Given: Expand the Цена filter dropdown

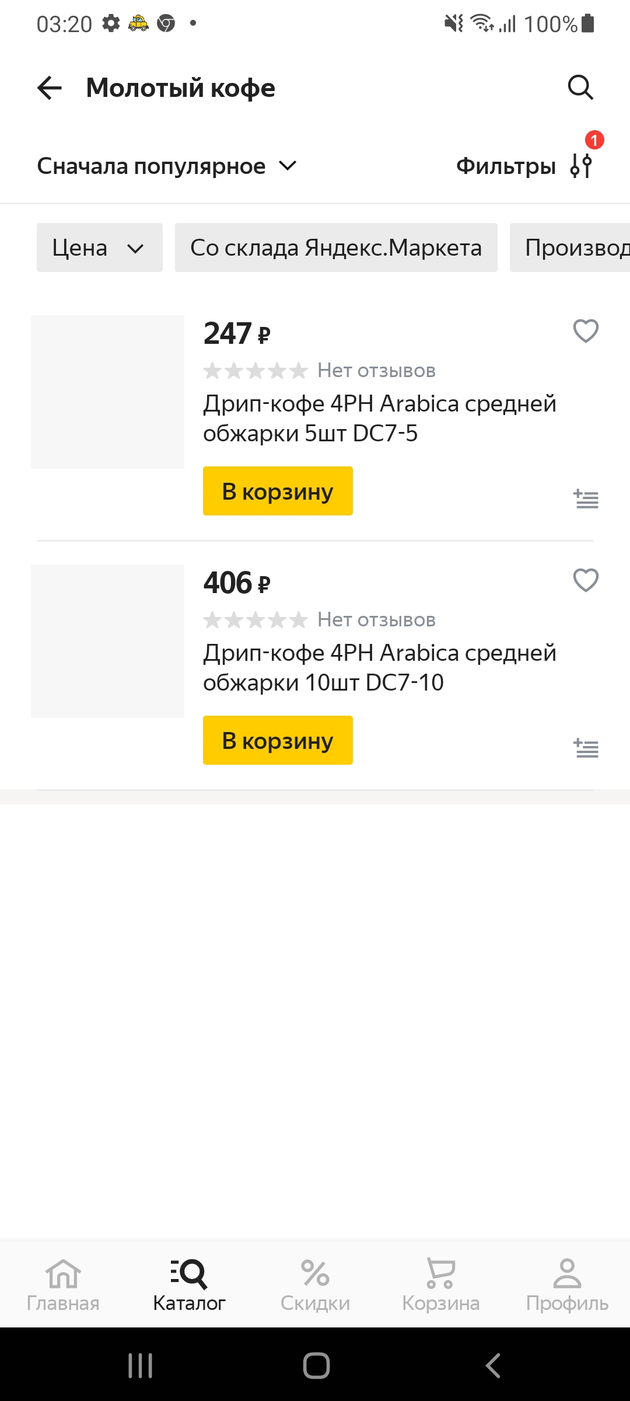Looking at the screenshot, I should point(99,248).
